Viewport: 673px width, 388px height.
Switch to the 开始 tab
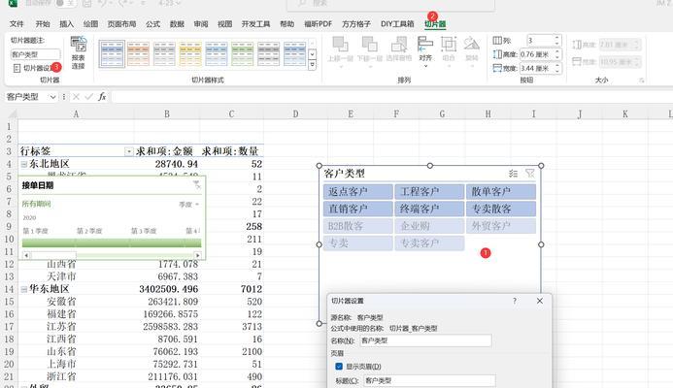tap(43, 24)
